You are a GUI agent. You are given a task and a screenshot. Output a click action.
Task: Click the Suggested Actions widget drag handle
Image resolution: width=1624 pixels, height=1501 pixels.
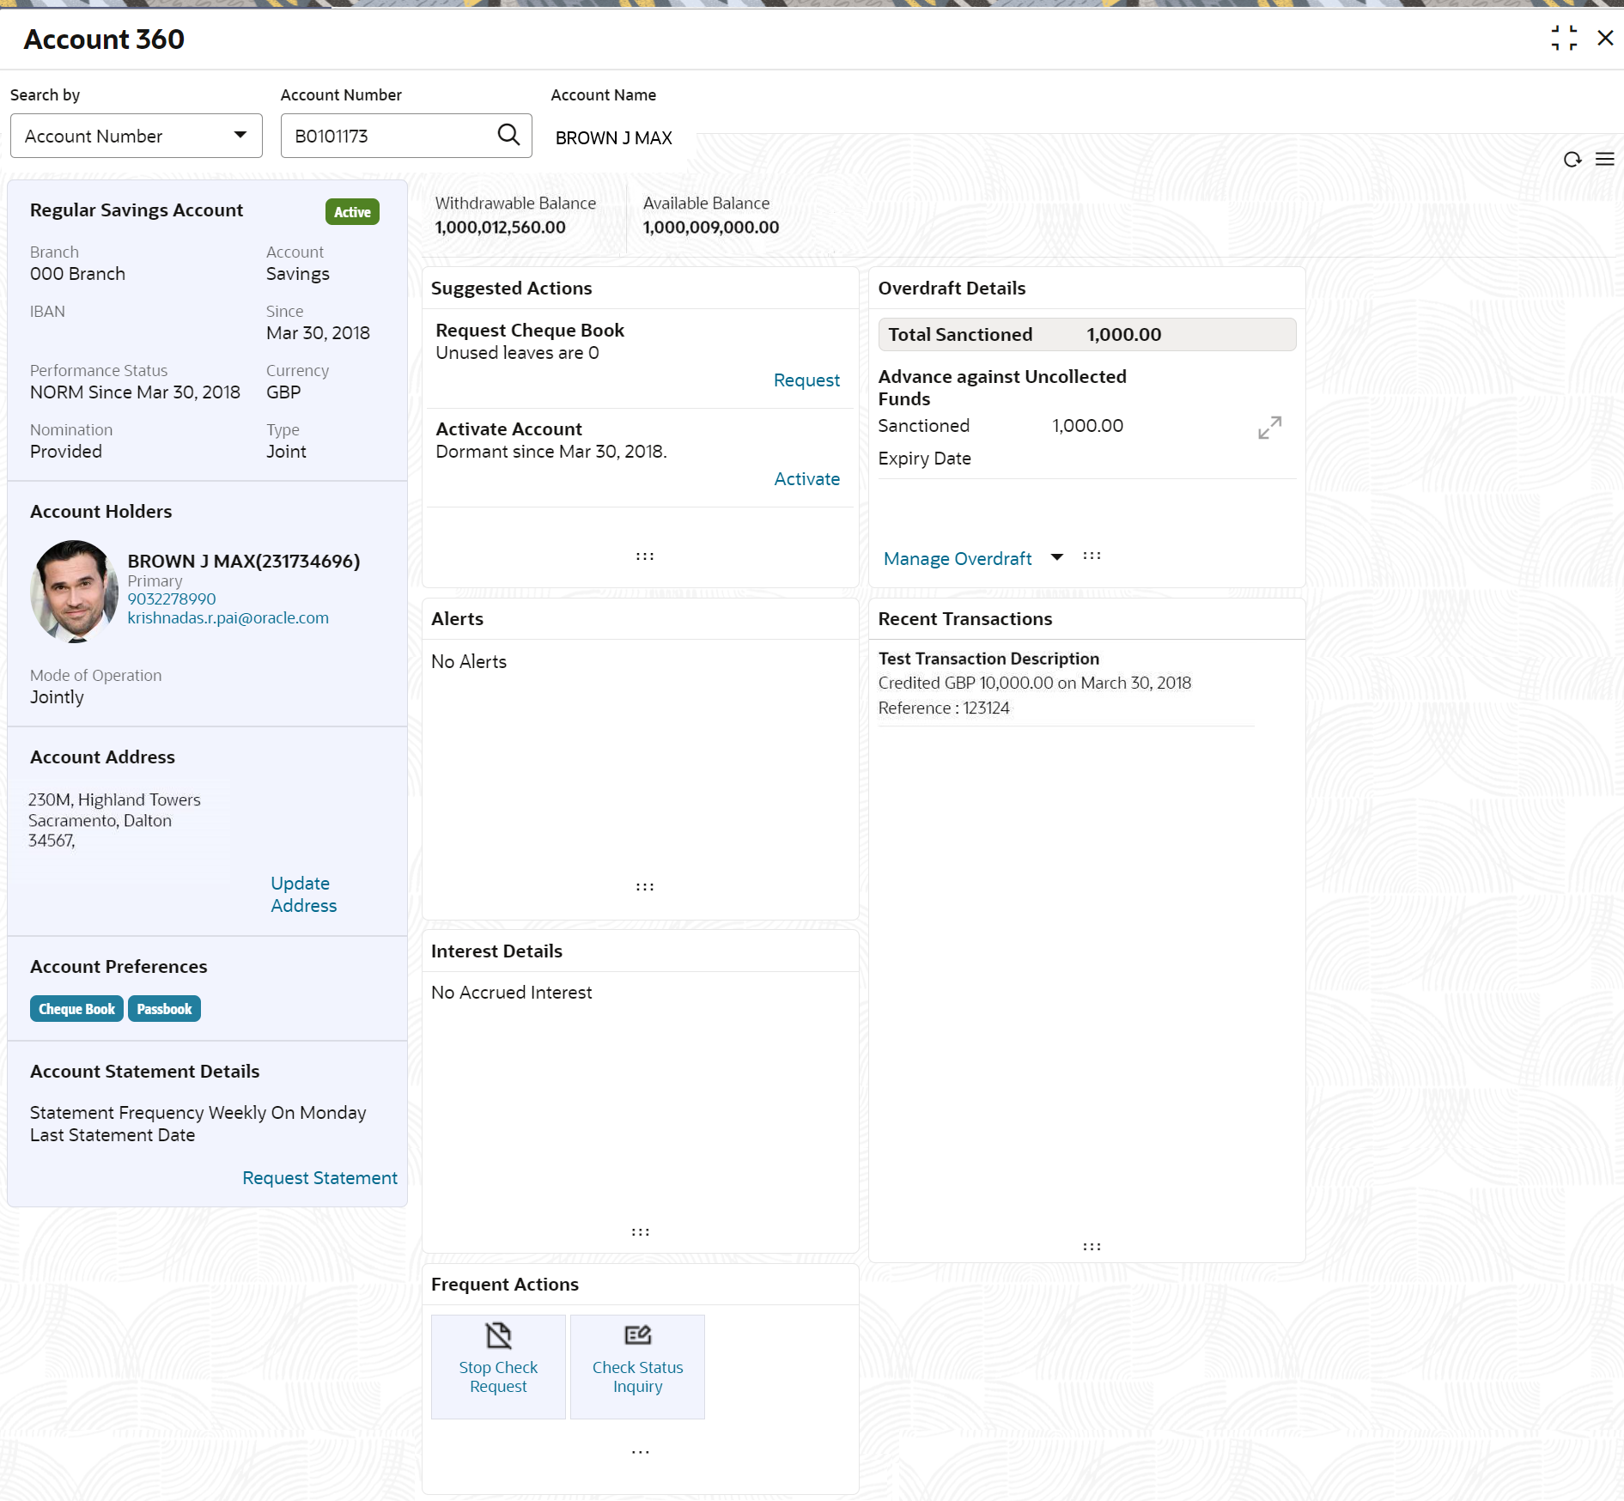pos(644,556)
